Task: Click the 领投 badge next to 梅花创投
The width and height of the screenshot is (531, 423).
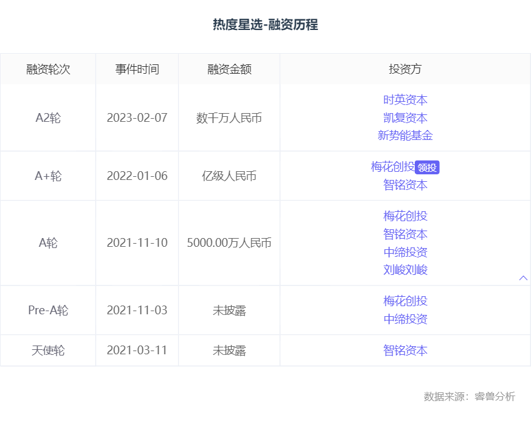Action: coord(427,167)
